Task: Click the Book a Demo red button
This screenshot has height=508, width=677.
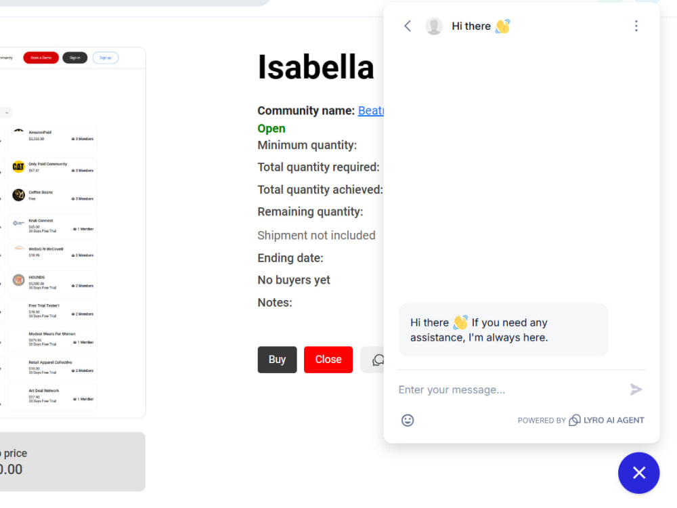Action: point(41,58)
